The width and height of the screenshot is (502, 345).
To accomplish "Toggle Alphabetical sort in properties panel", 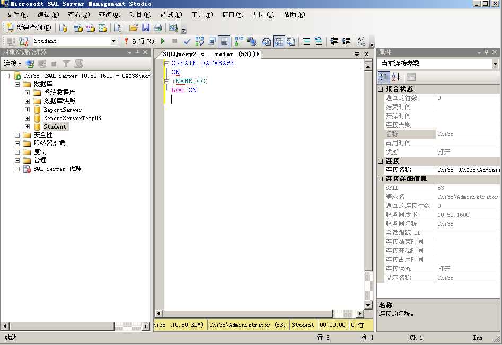I will [395, 77].
